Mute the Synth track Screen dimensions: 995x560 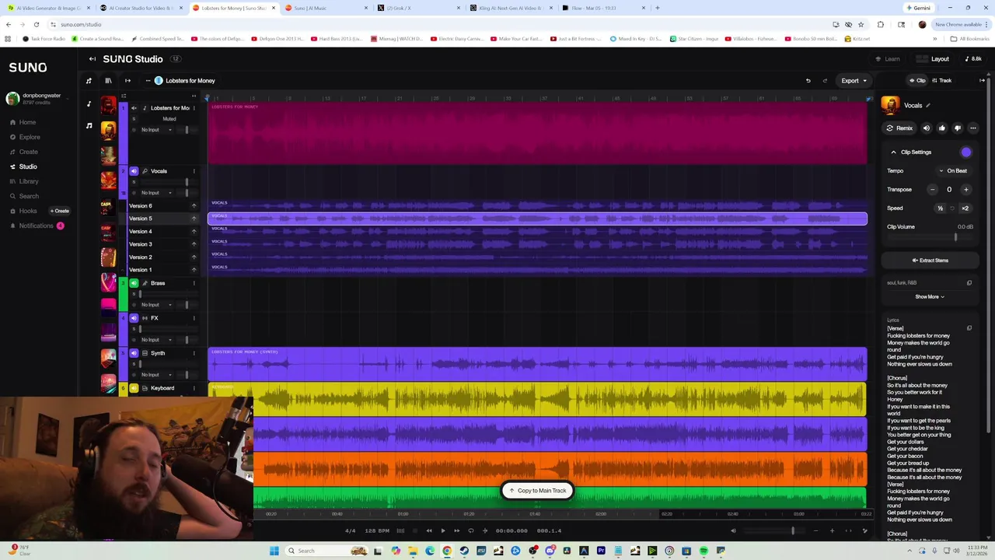click(x=134, y=353)
